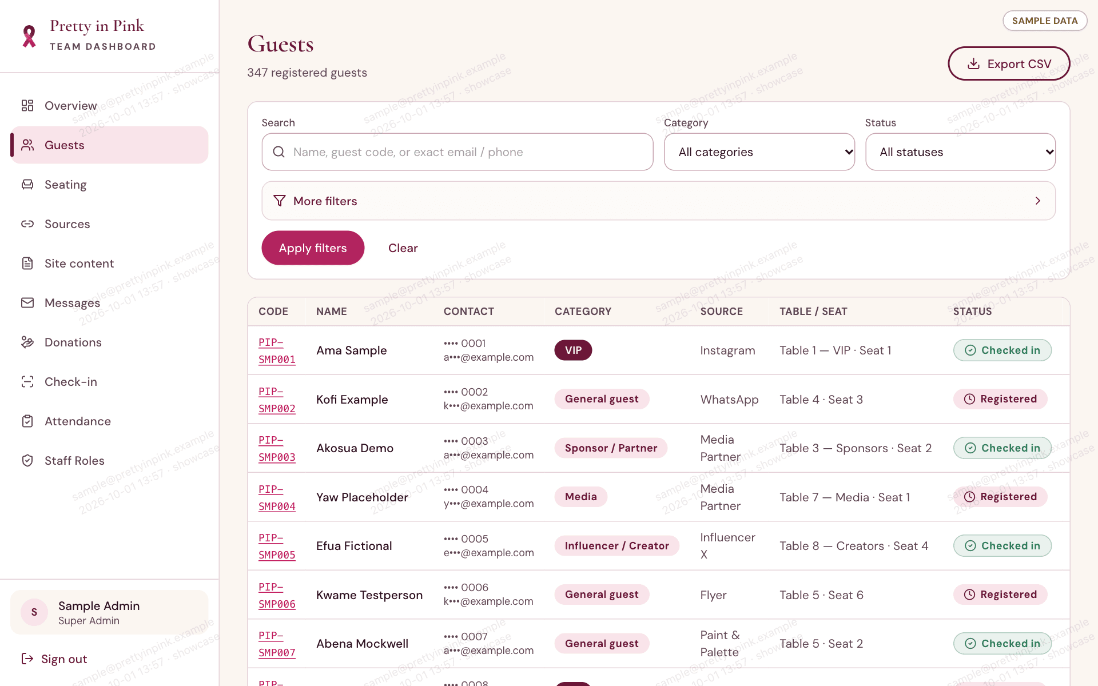The height and width of the screenshot is (686, 1098).
Task: Click the funnel icon beside More filters
Action: point(280,201)
